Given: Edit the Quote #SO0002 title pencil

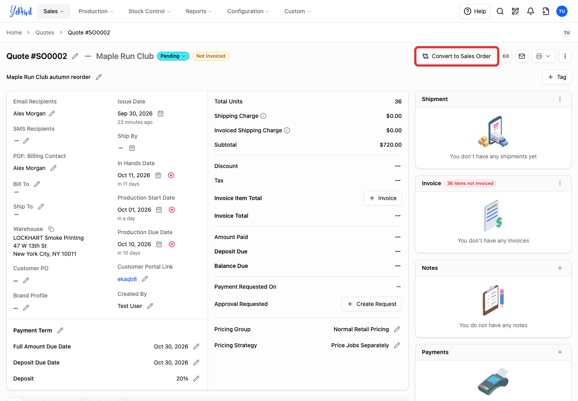Looking at the screenshot, I should coord(75,56).
